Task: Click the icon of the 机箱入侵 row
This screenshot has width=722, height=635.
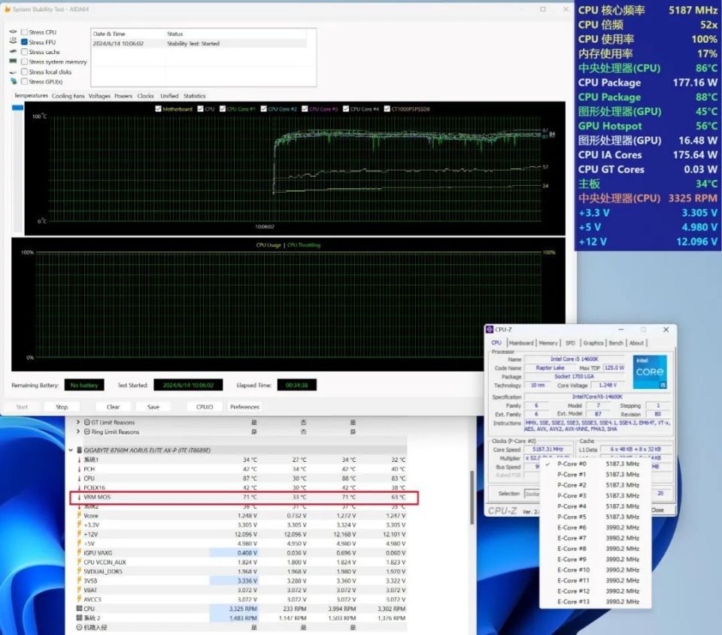Action: [79, 627]
